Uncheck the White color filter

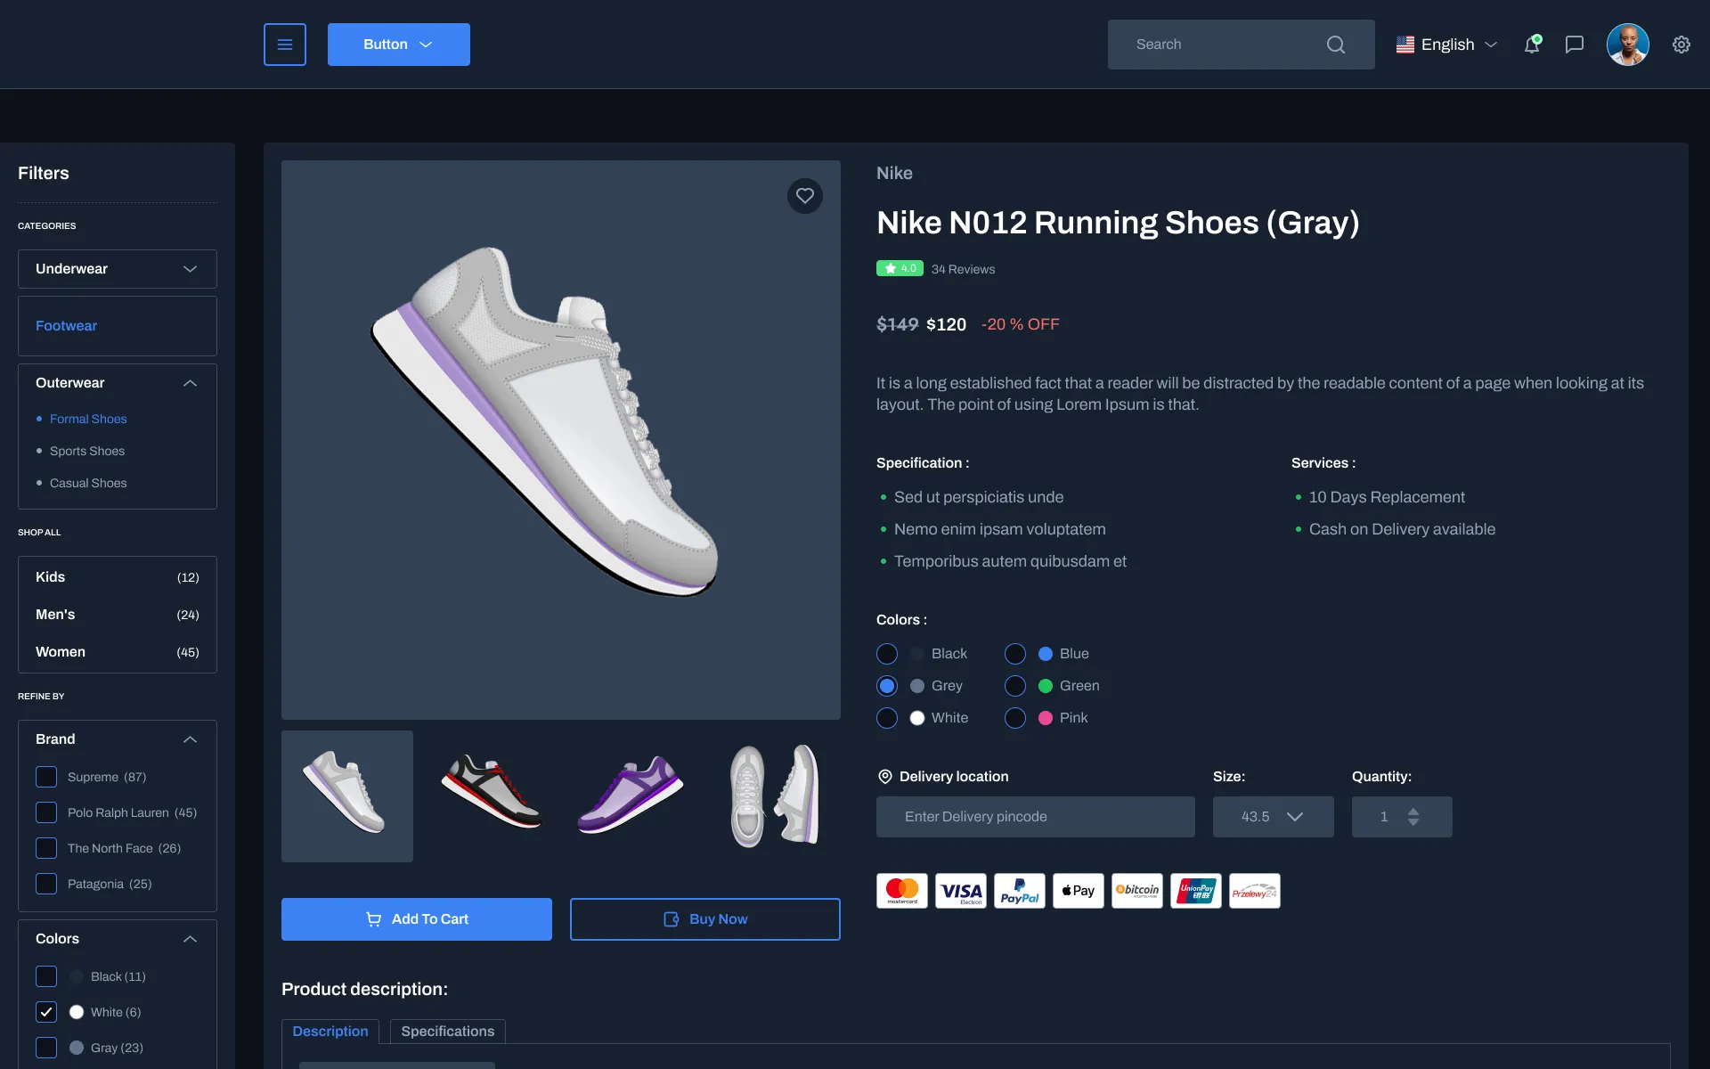pos(45,1012)
